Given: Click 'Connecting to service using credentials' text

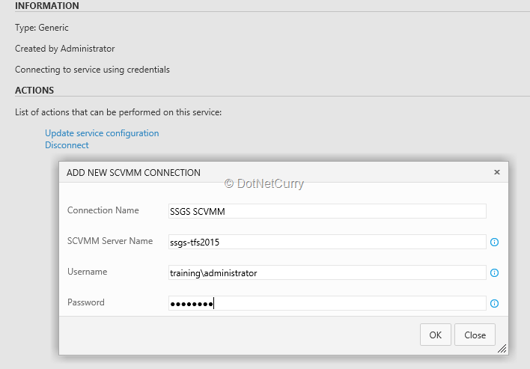Looking at the screenshot, I should pos(92,70).
